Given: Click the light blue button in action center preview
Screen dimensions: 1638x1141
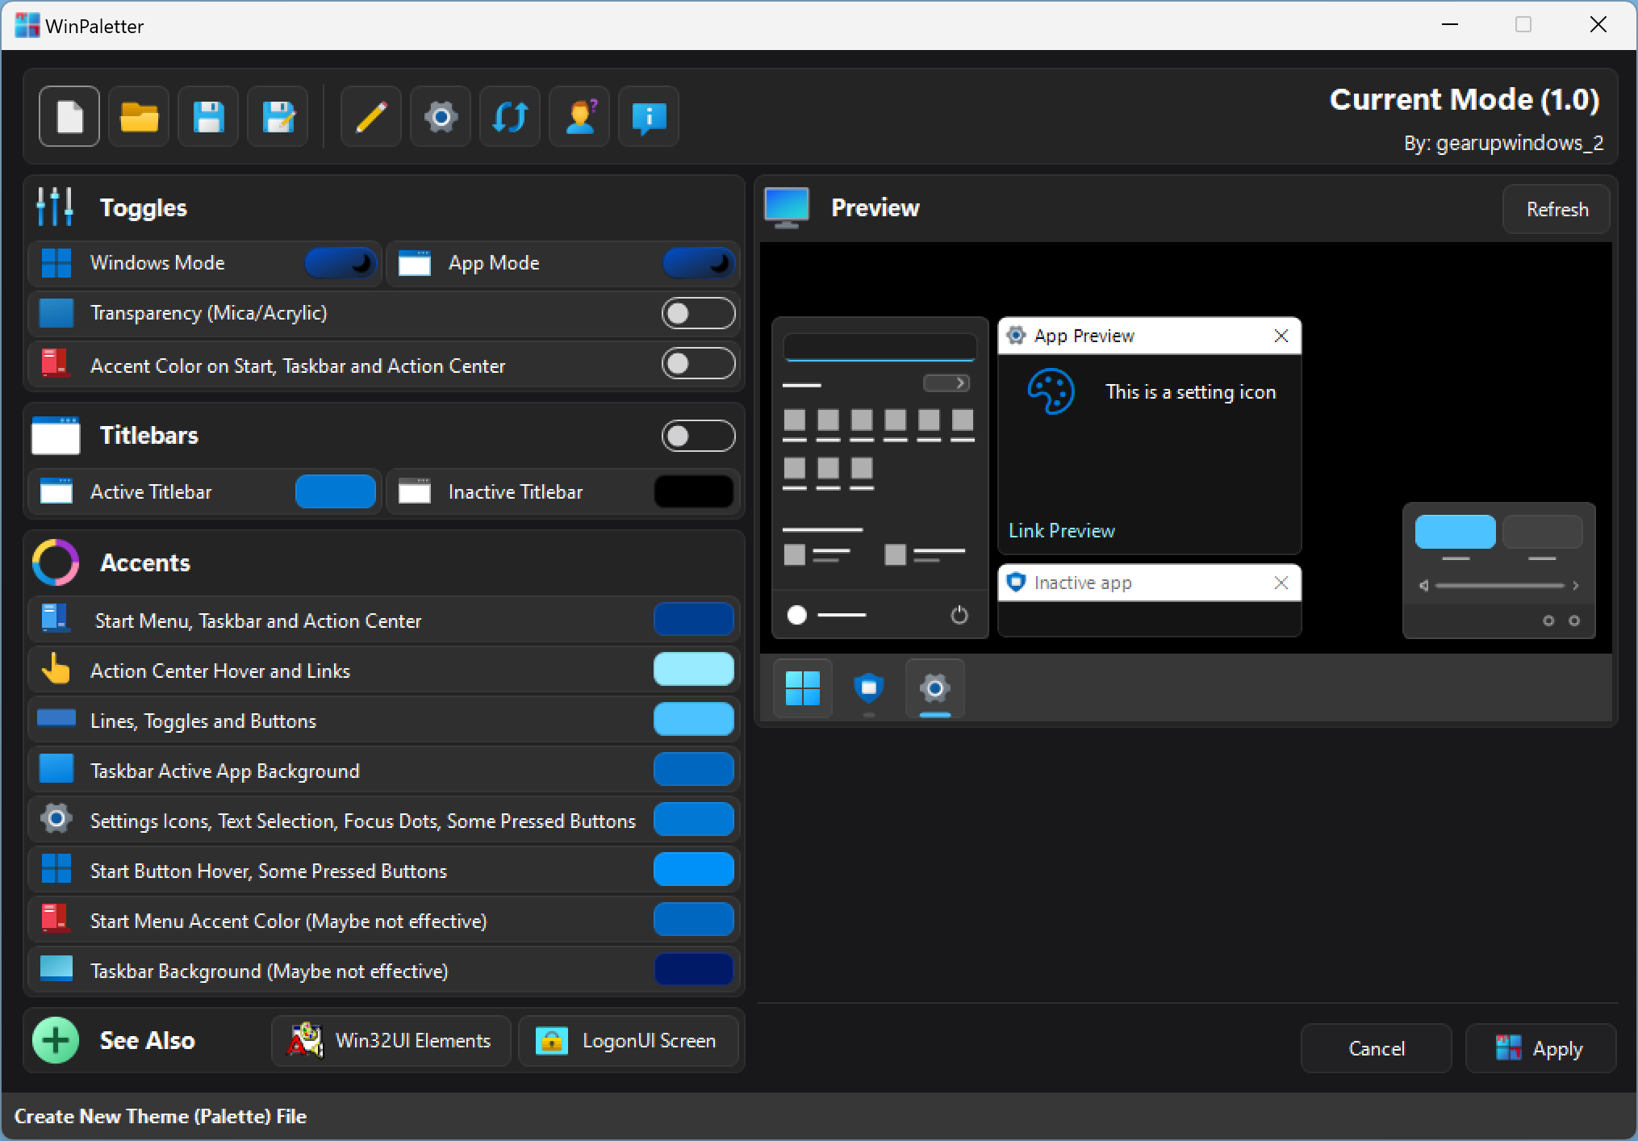Looking at the screenshot, I should (x=1456, y=532).
